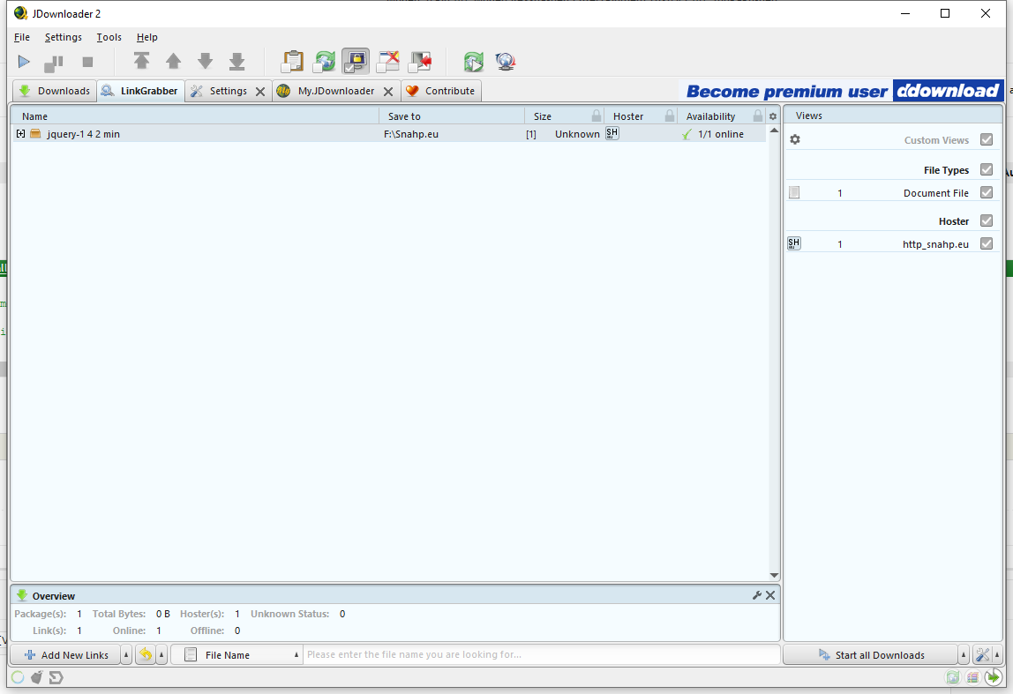Open Start all Downloads dropdown arrow
This screenshot has height=694, width=1013.
[964, 654]
